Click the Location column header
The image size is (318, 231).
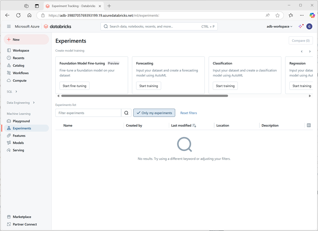(x=223, y=125)
